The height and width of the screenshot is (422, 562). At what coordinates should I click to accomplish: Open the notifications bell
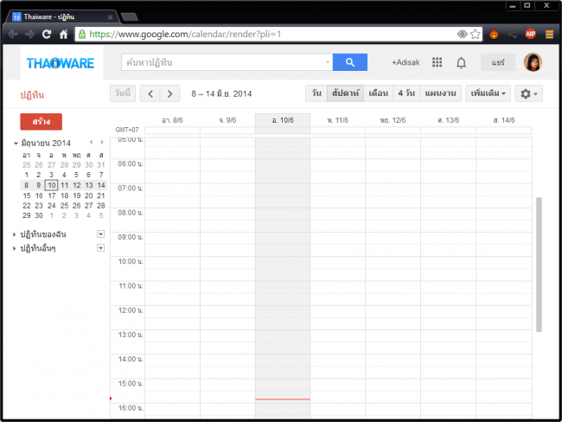pos(461,63)
